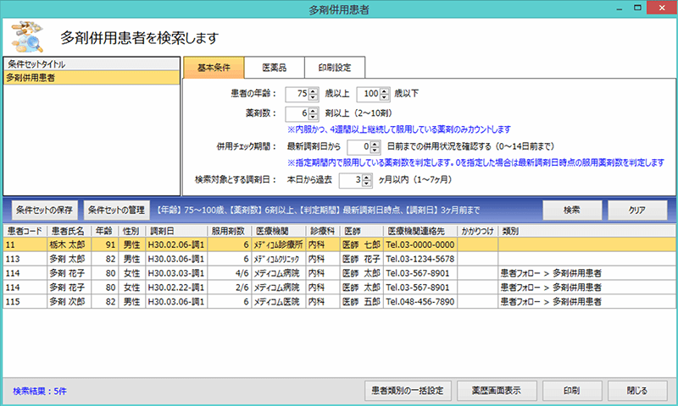Select the 基本条件 tab

point(214,68)
